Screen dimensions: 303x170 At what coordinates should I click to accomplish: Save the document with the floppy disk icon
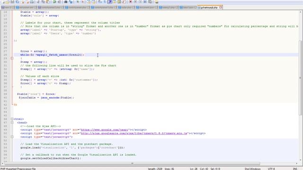coord(12,2)
